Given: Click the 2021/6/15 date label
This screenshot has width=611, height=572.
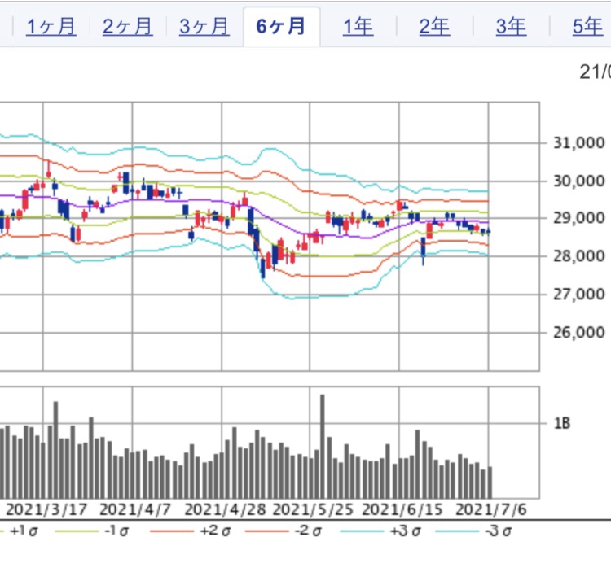Looking at the screenshot, I should 402,509.
